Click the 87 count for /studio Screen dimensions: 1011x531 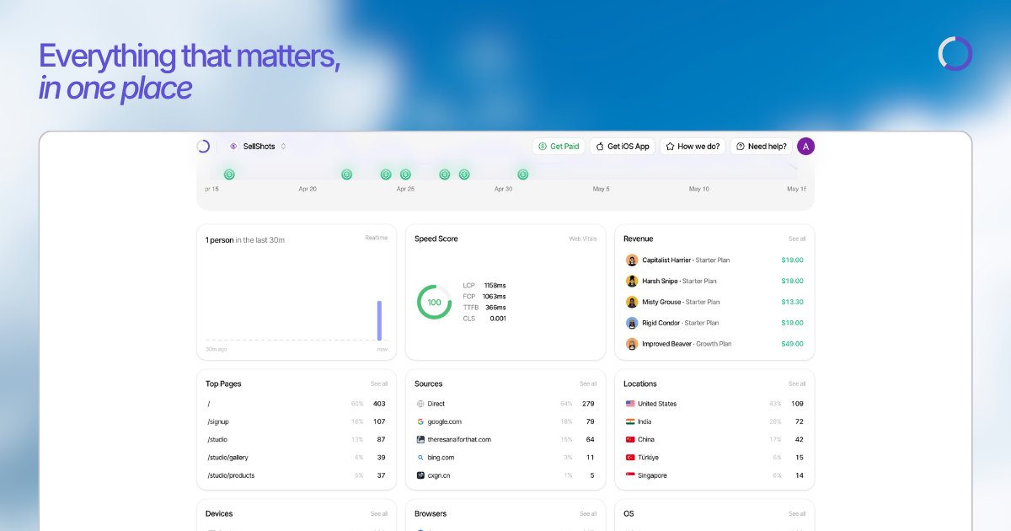coord(381,439)
